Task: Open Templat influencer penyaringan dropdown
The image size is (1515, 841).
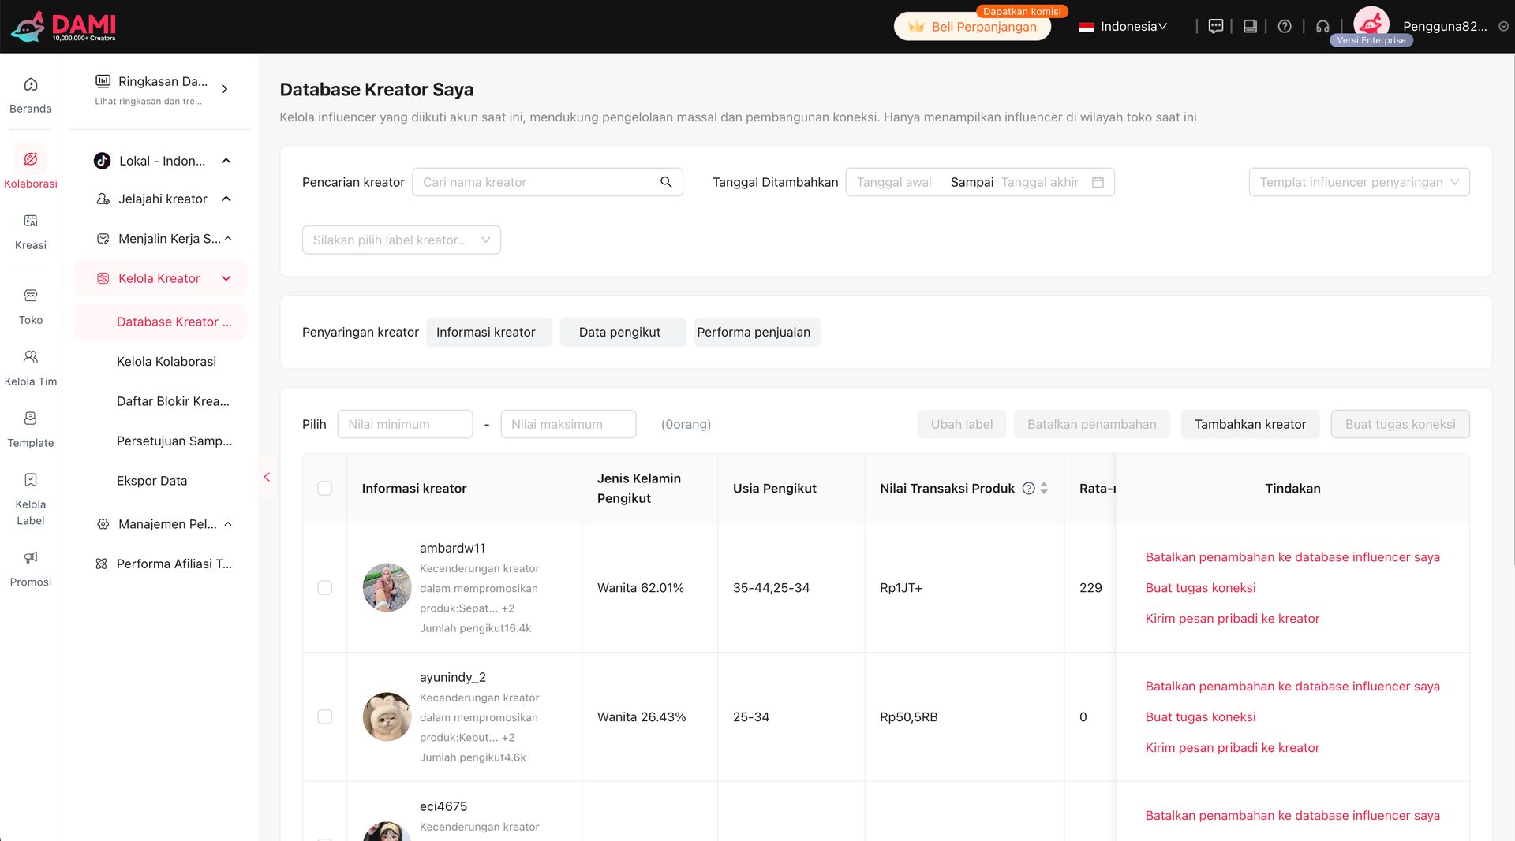Action: (x=1359, y=182)
